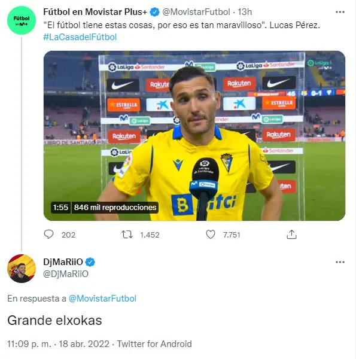Click verified badge beside Movistar Plus+ name
This screenshot has width=356, height=359.
pos(154,12)
